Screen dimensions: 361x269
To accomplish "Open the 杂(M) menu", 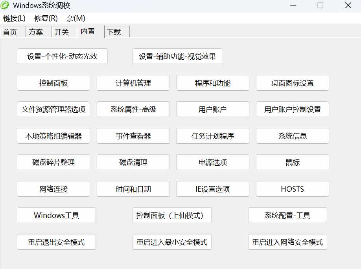I will click(x=76, y=18).
